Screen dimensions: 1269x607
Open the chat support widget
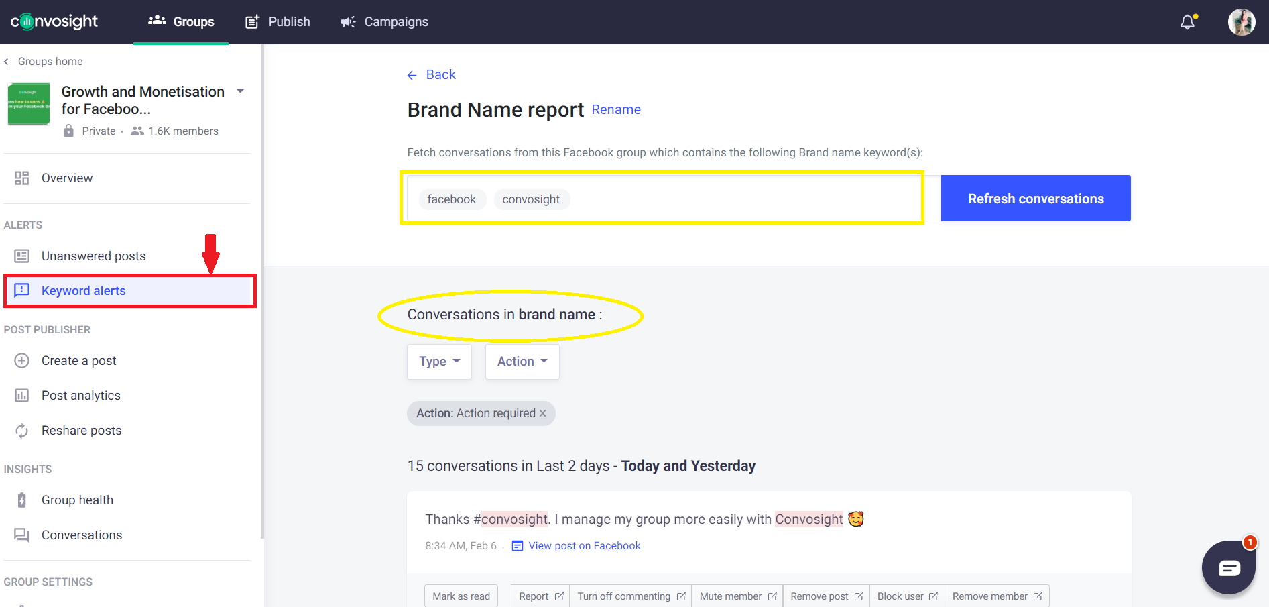point(1228,567)
